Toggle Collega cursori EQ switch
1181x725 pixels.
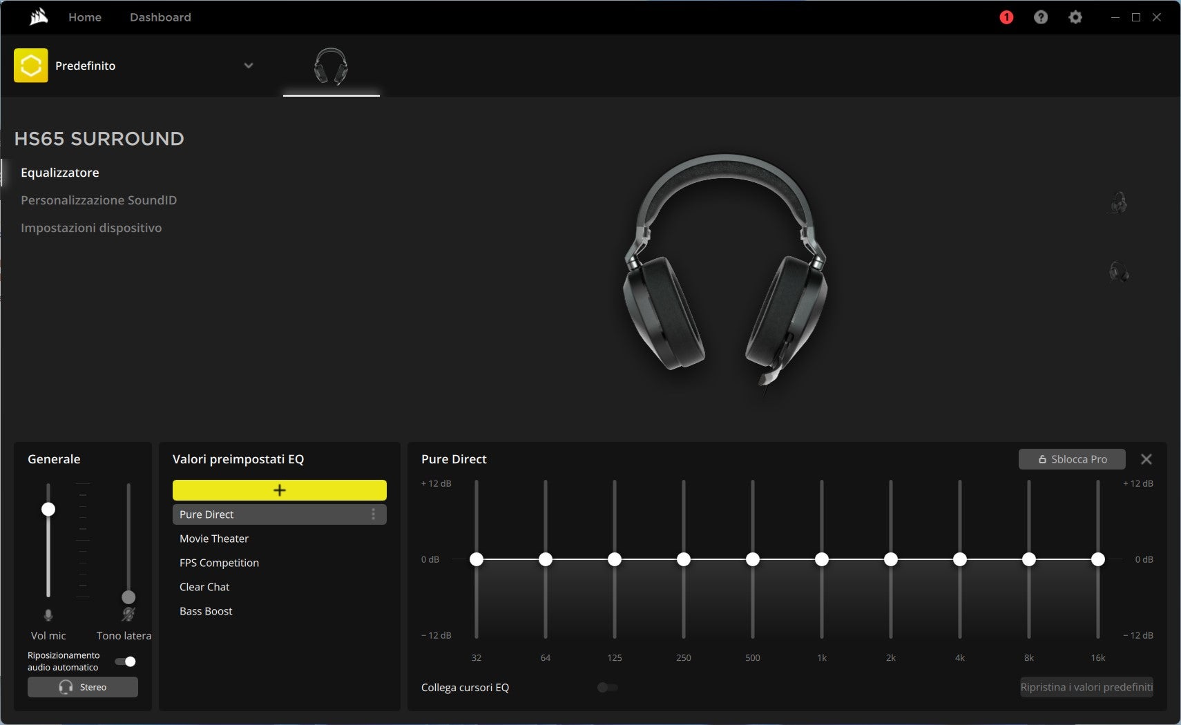608,688
